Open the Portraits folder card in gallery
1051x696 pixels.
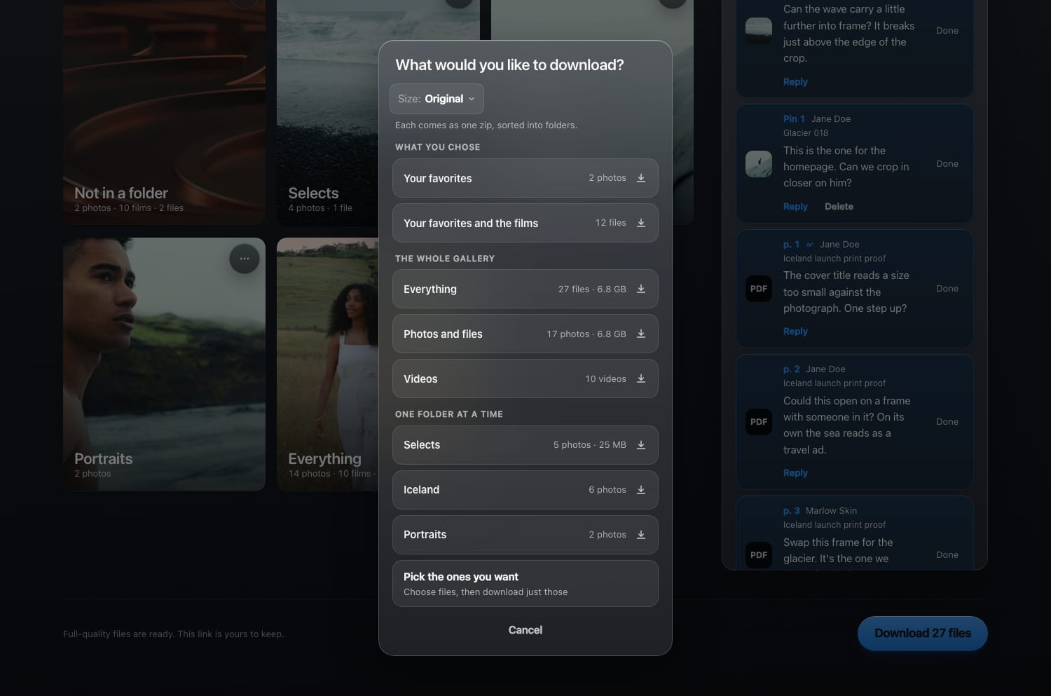(x=164, y=364)
